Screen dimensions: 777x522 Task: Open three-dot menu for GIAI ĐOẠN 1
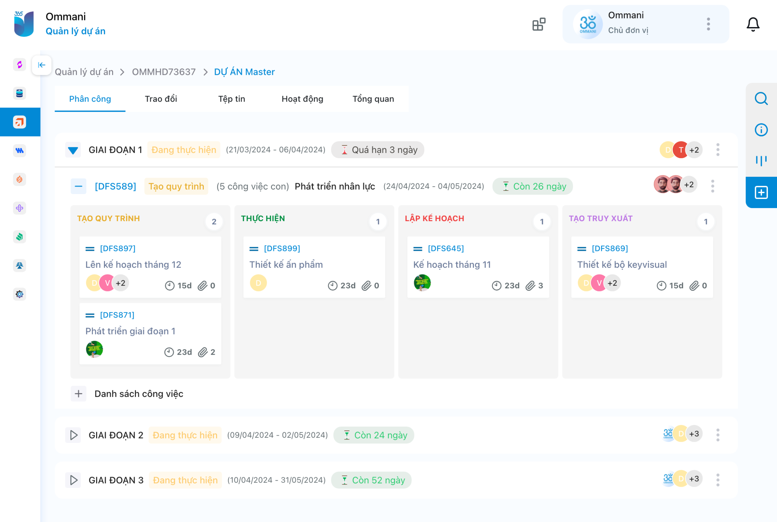[x=718, y=150]
